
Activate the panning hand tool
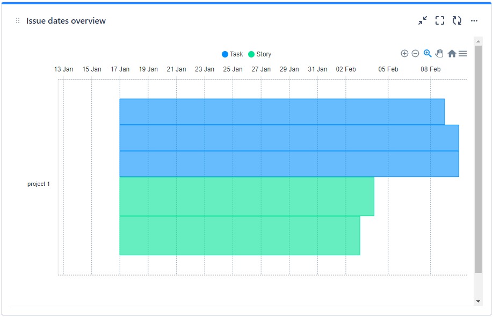[x=439, y=54]
